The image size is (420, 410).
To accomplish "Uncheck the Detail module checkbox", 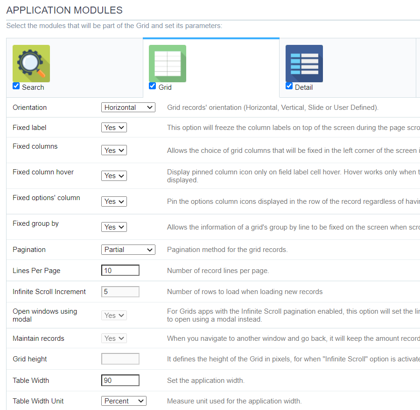I will coord(288,86).
